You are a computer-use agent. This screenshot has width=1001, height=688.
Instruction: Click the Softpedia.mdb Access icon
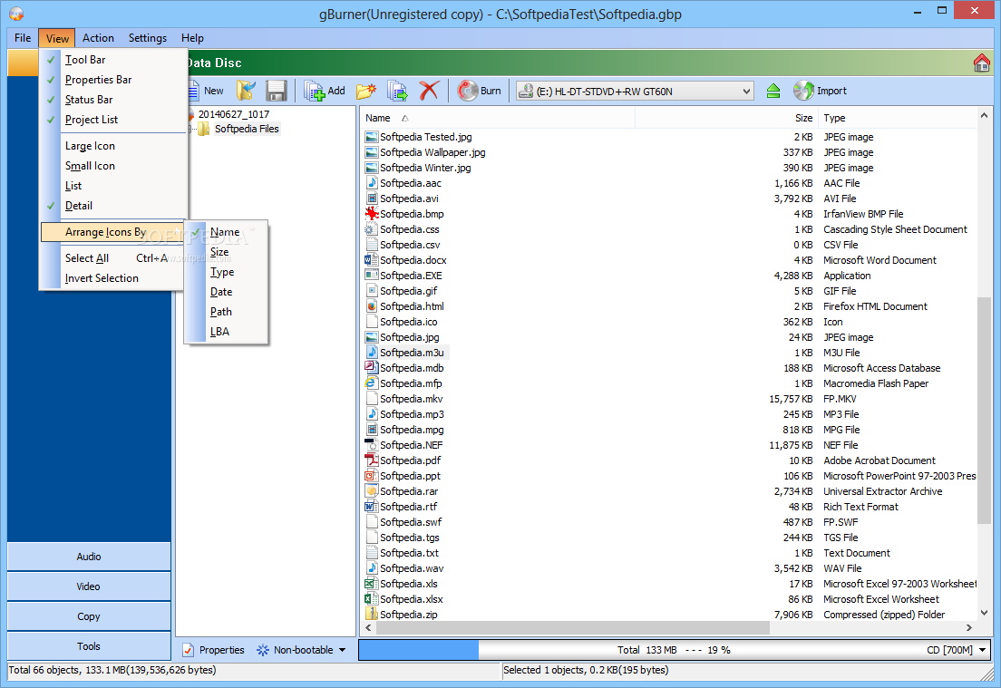click(x=372, y=368)
